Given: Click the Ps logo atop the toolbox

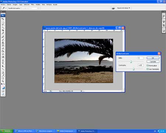Looking at the screenshot, I should click(x=3, y=16).
